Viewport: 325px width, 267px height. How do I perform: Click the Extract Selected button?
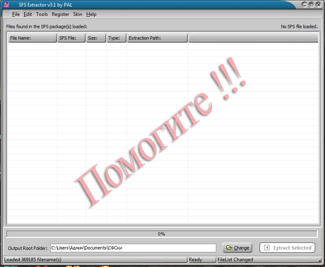coord(287,248)
